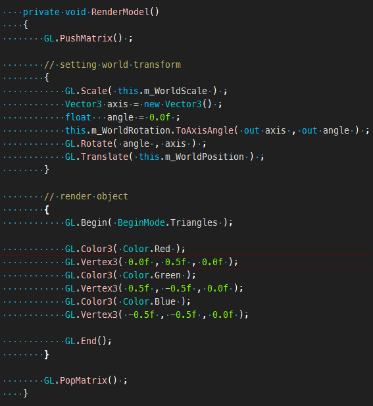Click the closing brace of the RenderModel method
Viewport: 373px width, 406px height.
pyautogui.click(x=26, y=393)
